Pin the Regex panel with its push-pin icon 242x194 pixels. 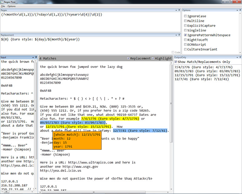coord(178,10)
